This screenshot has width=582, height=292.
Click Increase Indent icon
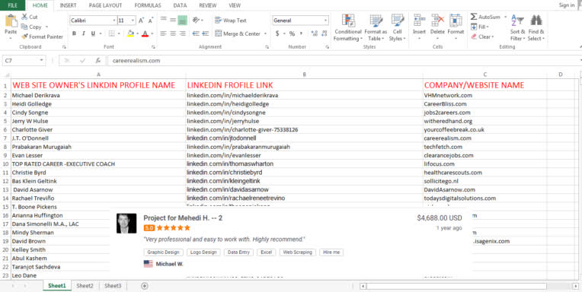tap(205, 33)
